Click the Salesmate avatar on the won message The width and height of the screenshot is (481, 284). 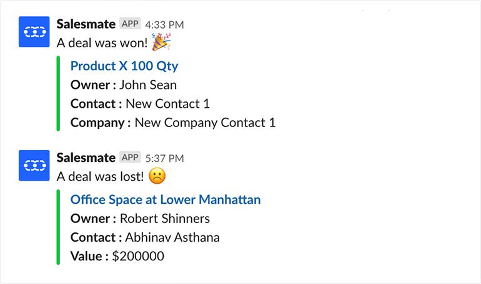pyautogui.click(x=34, y=32)
